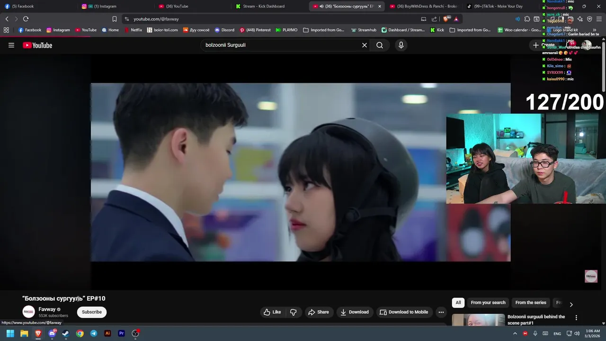
Task: Open the Brave VPN shield icon
Action: tap(589, 19)
